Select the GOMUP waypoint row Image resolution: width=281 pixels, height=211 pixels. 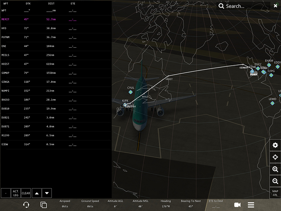pos(56,73)
